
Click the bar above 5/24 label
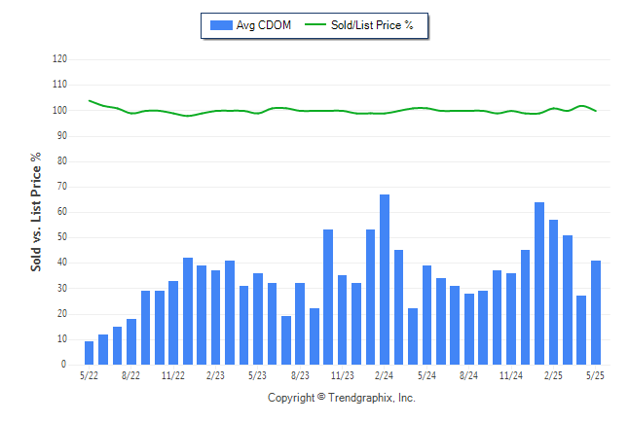click(426, 315)
